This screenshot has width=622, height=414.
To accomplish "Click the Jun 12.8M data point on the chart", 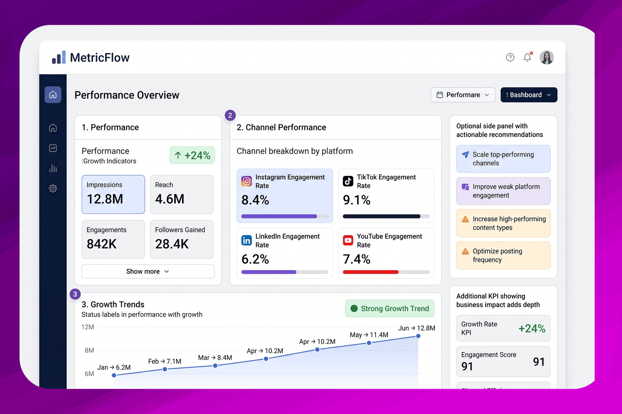I will (x=418, y=336).
